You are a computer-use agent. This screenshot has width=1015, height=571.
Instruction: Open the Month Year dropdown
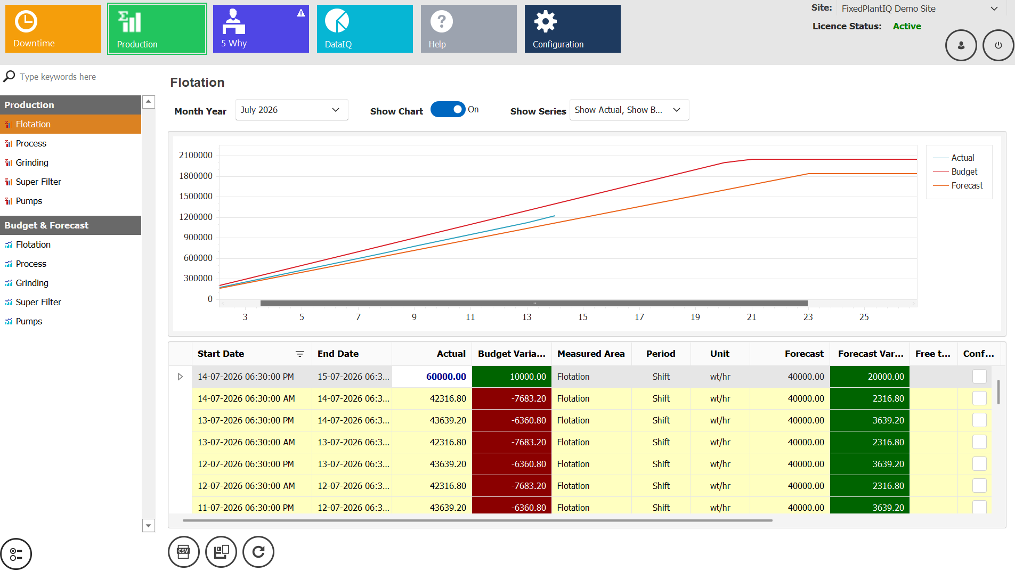[291, 110]
